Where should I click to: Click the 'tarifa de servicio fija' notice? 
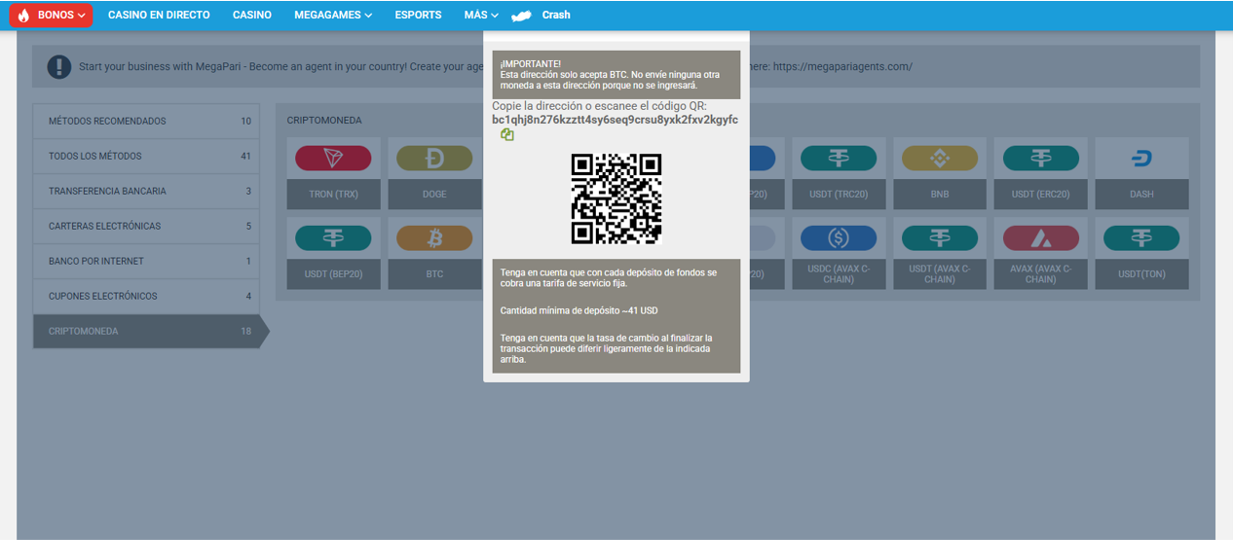(609, 278)
